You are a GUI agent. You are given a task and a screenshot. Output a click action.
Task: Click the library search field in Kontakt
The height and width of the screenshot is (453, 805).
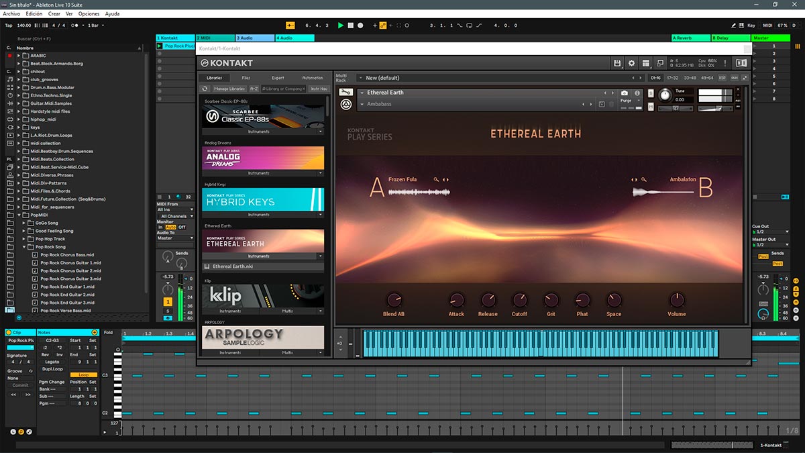(284, 89)
